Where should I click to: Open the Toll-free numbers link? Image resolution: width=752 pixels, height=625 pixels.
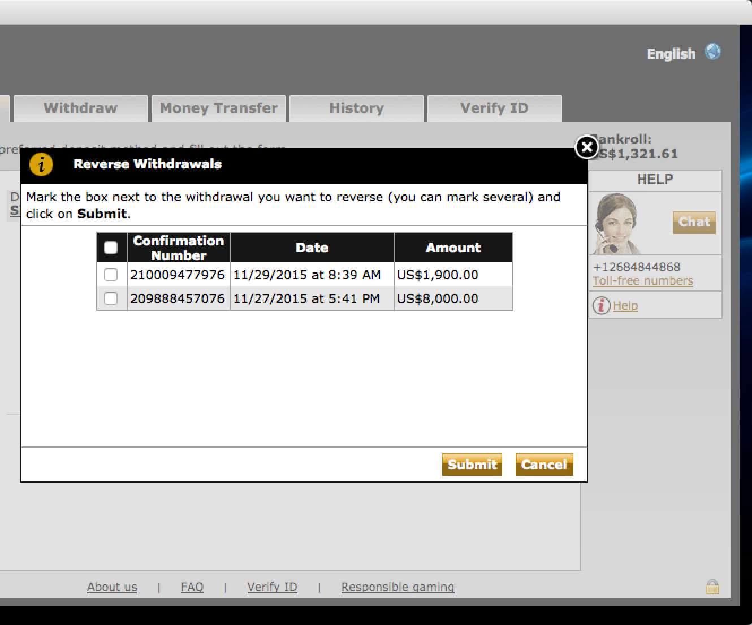tap(643, 281)
